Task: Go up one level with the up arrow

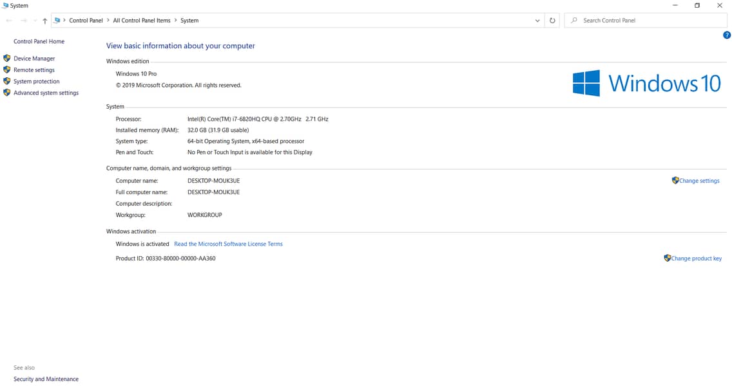Action: (x=44, y=21)
